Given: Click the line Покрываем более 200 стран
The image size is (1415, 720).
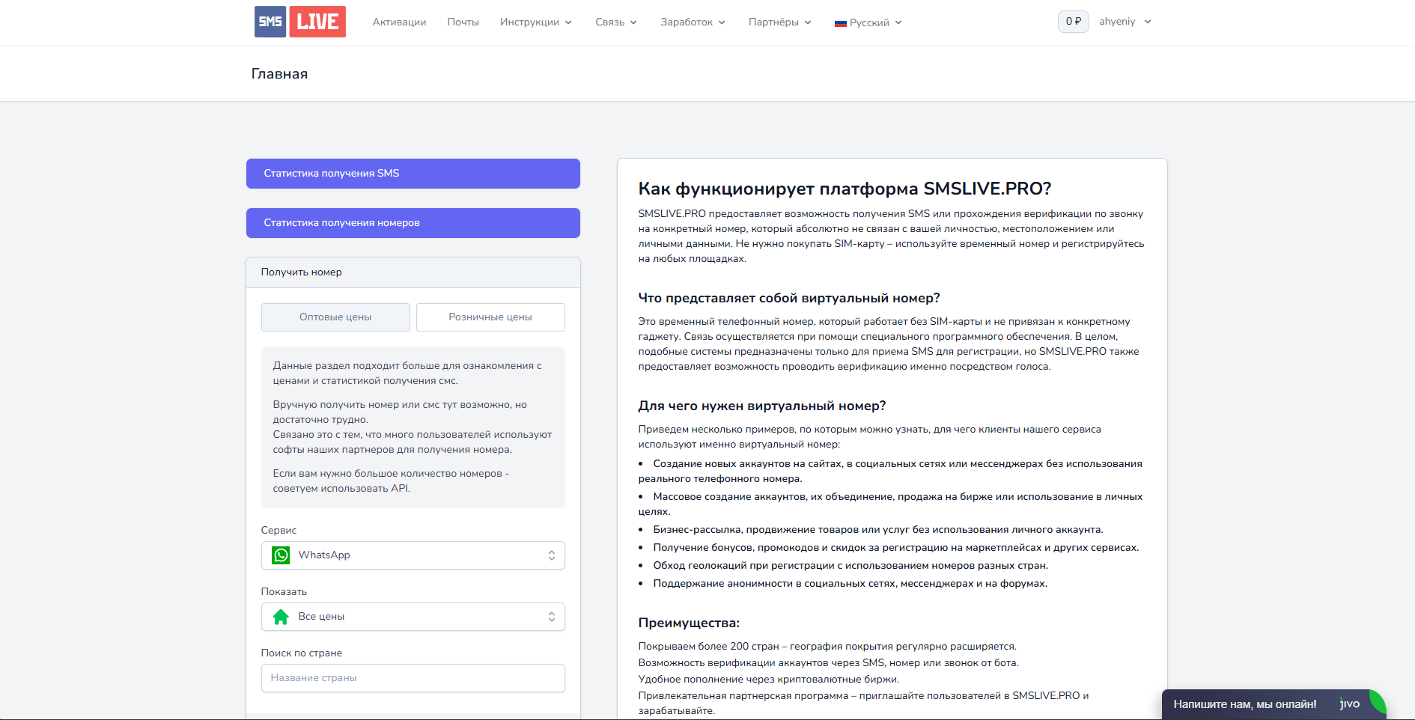Looking at the screenshot, I should click(827, 647).
